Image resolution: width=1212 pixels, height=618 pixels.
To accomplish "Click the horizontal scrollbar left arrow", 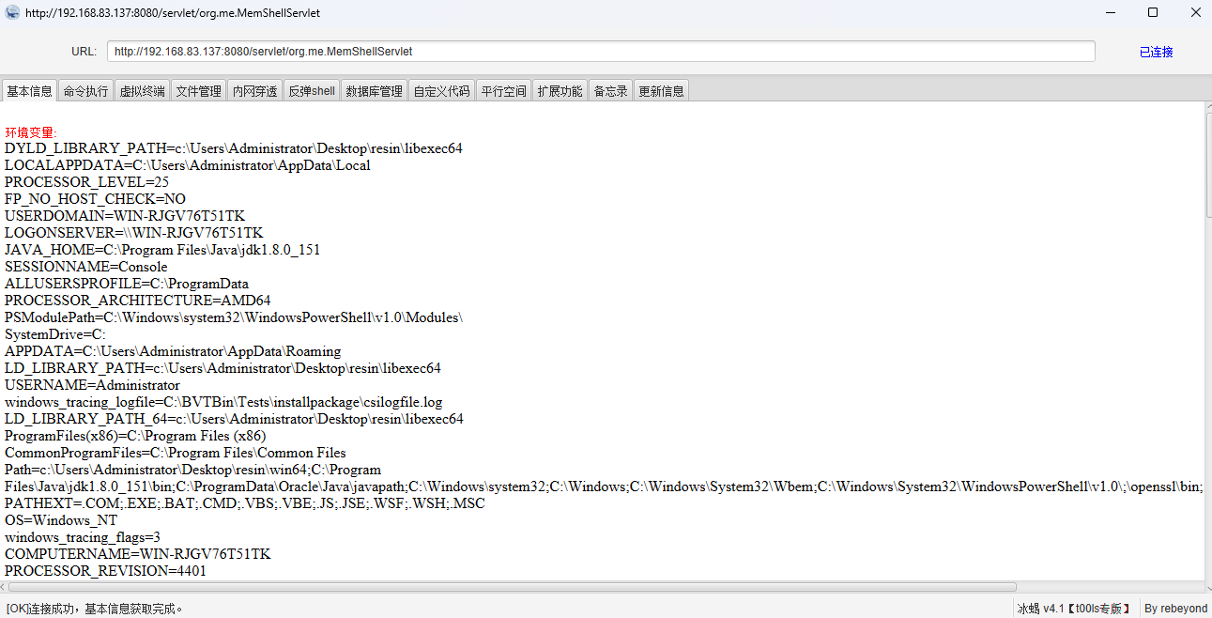I will coord(6,587).
